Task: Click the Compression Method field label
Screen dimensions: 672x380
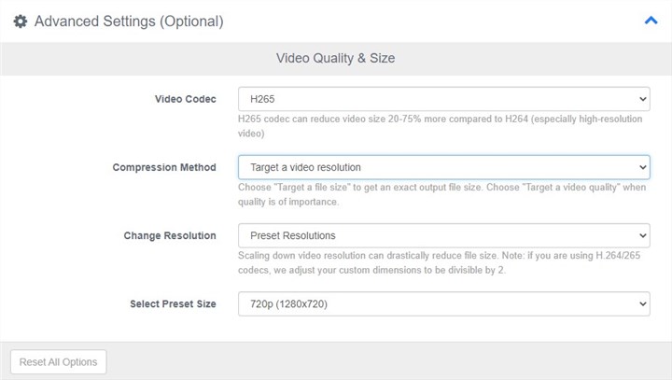Action: (164, 167)
